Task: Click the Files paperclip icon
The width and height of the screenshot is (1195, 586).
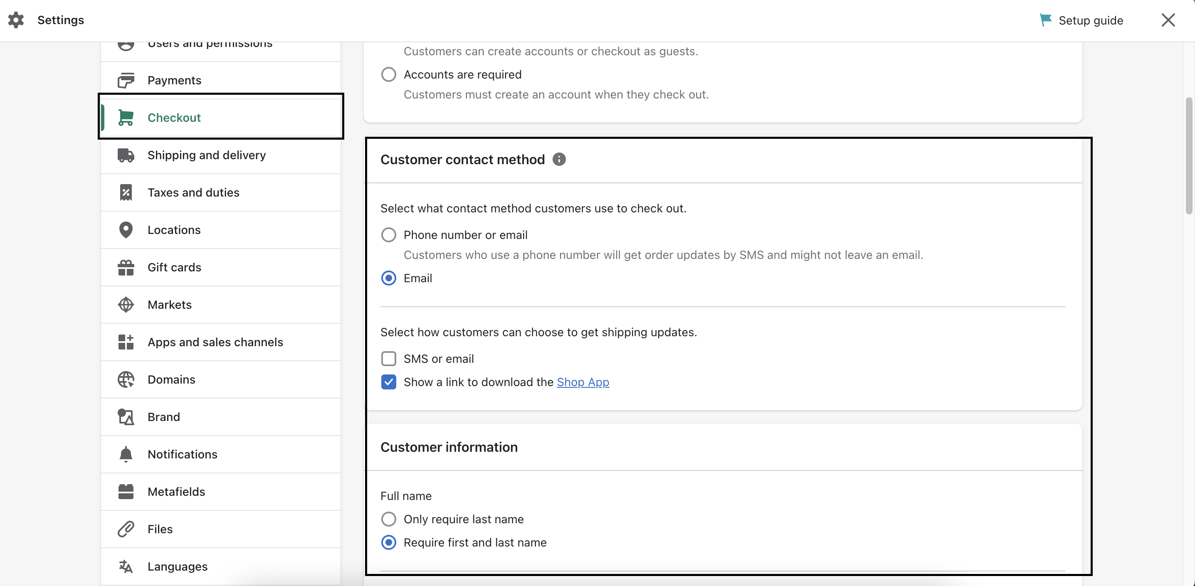Action: [126, 529]
